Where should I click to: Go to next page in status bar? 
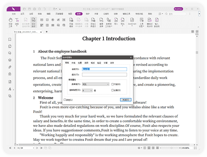pyautogui.click(x=37, y=148)
